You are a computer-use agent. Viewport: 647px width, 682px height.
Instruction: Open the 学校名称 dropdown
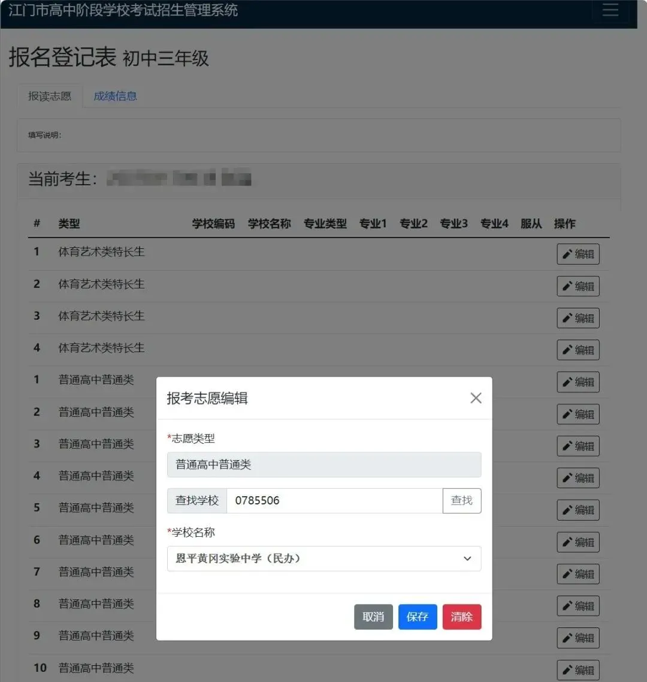(x=324, y=558)
